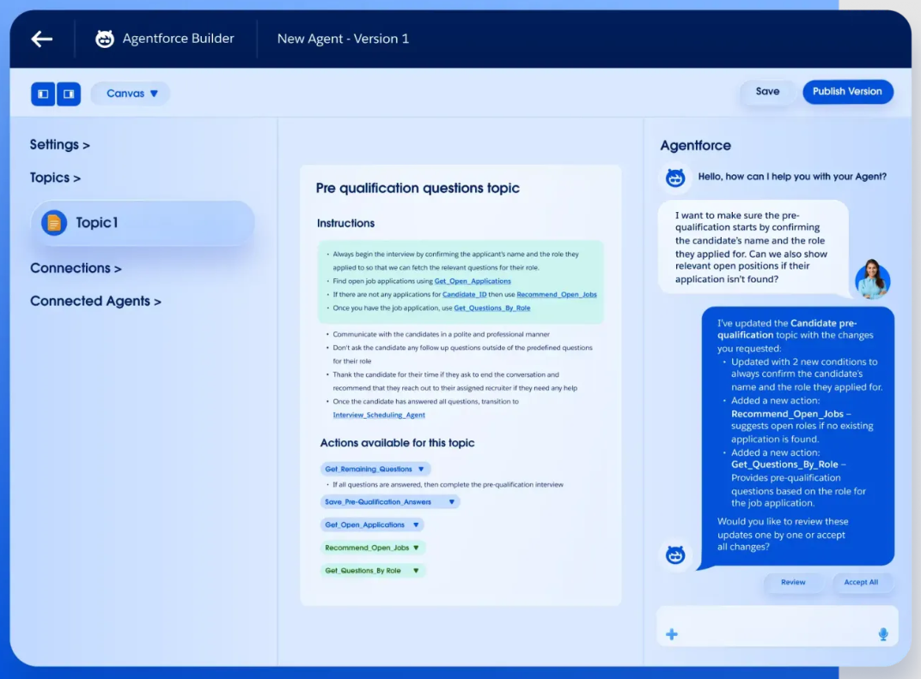Click 'Communicate with the candidates' instruction line
This screenshot has width=921, height=679.
coord(441,335)
